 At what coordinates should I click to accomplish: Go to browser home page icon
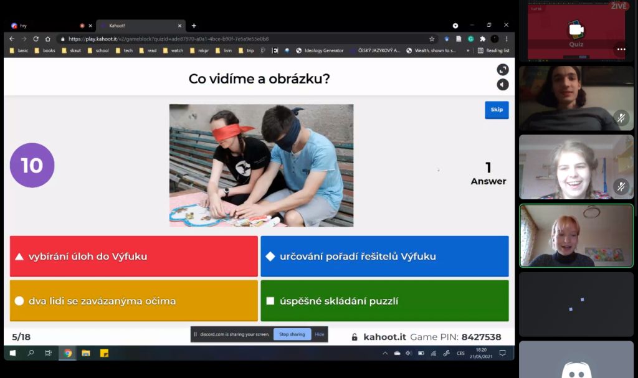tap(48, 39)
